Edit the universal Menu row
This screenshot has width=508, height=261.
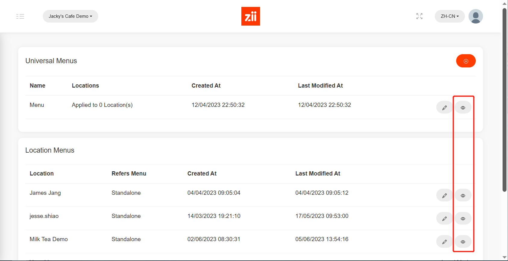click(x=444, y=108)
